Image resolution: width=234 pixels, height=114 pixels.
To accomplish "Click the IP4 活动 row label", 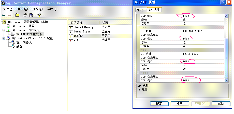I will point(144,65).
